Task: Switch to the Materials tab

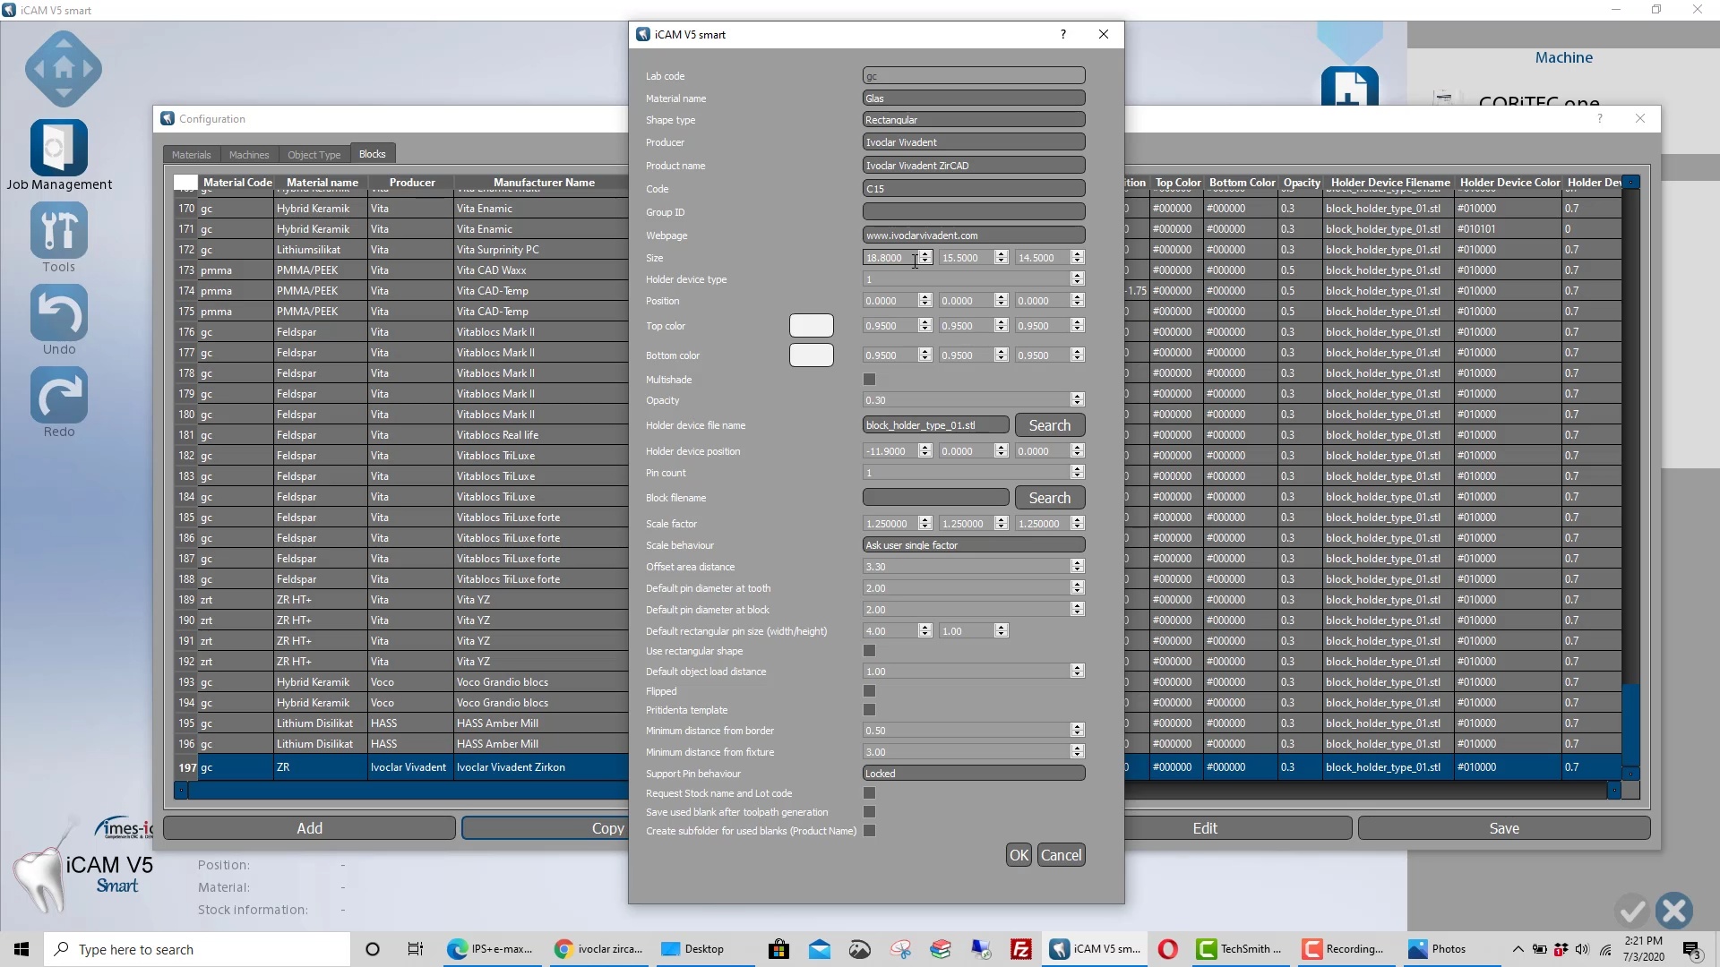Action: click(192, 155)
